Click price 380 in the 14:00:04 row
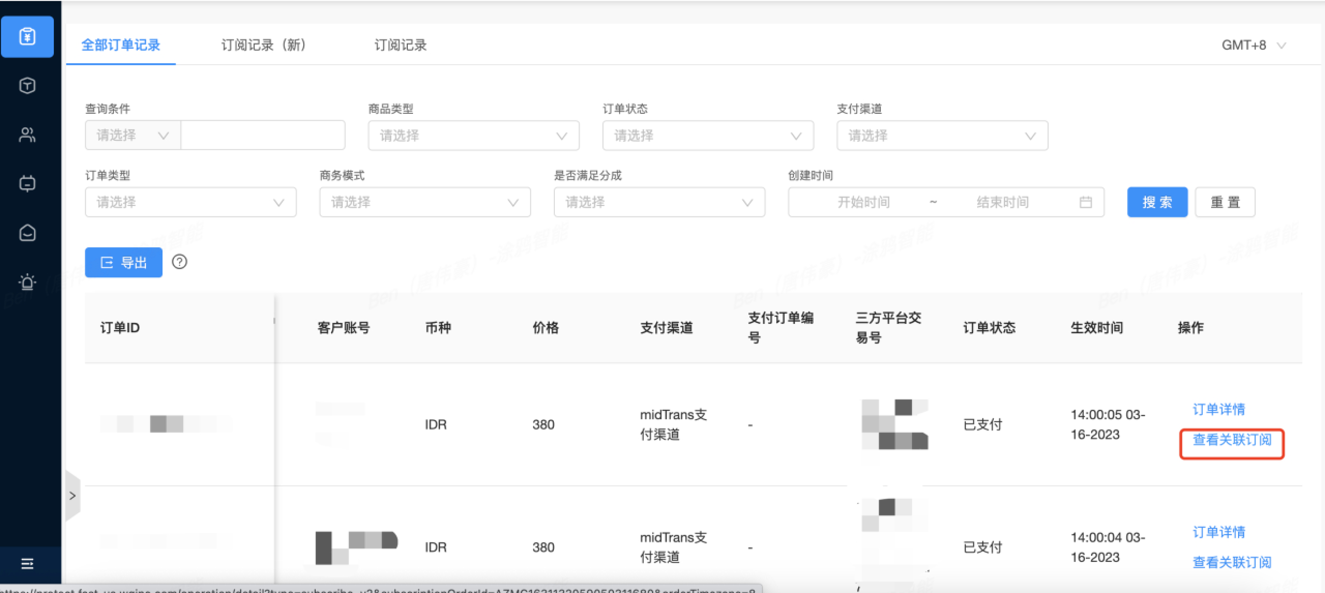The image size is (1325, 593). (x=543, y=547)
